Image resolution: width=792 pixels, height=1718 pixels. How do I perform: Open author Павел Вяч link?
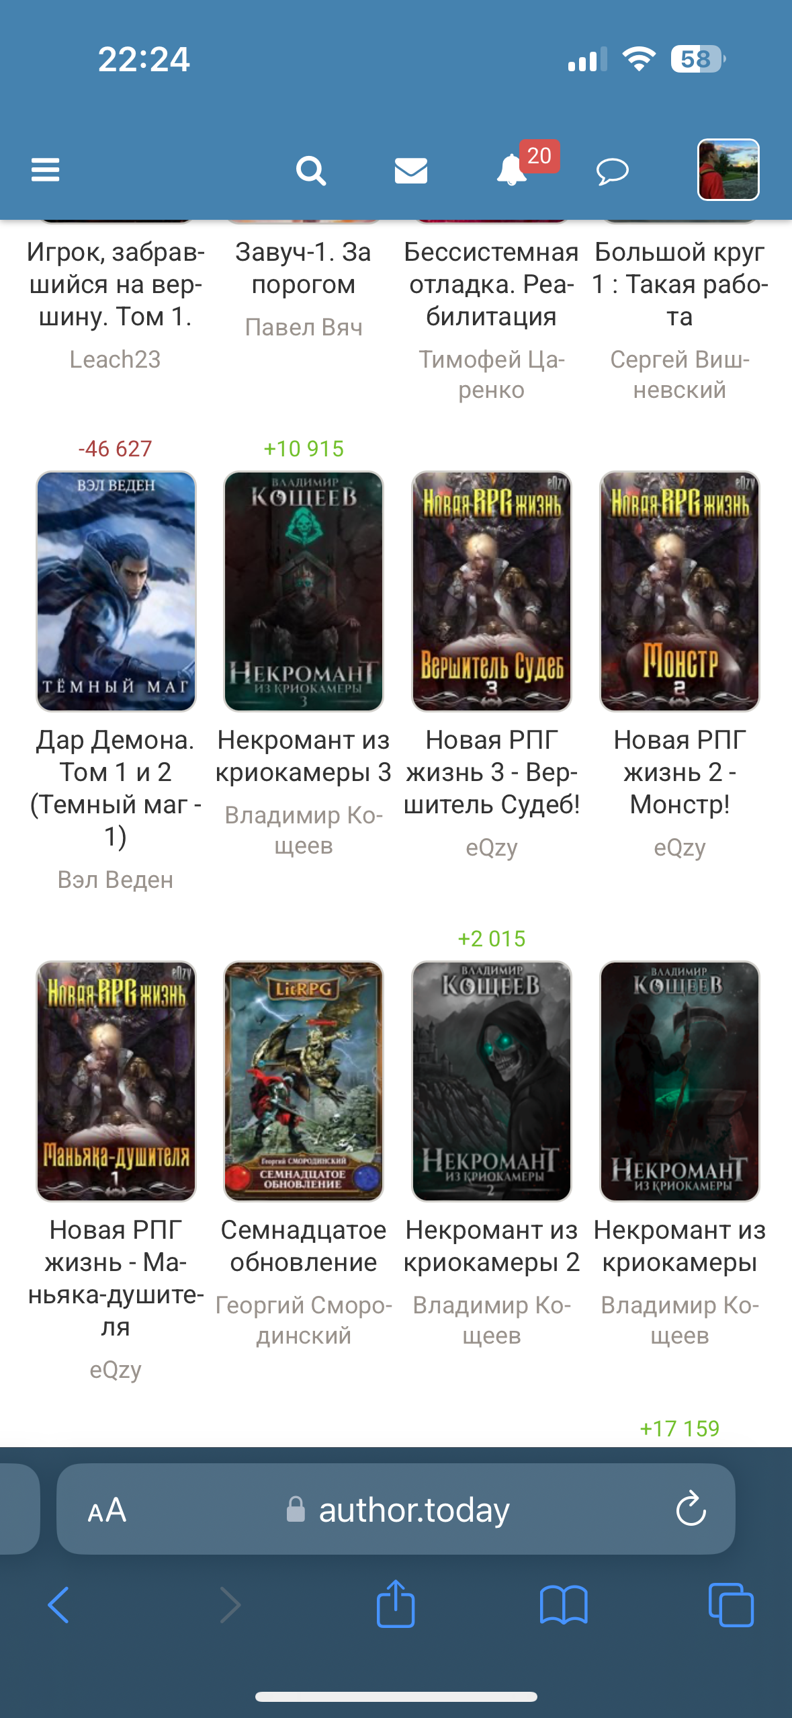[304, 327]
